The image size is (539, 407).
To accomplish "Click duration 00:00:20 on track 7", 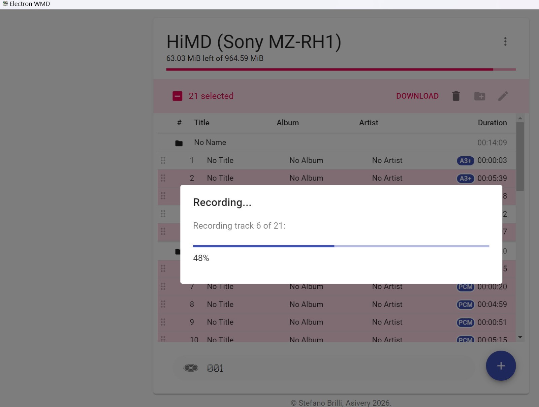I will click(492, 287).
